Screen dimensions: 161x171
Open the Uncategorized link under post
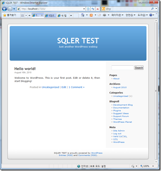click(x=50, y=87)
